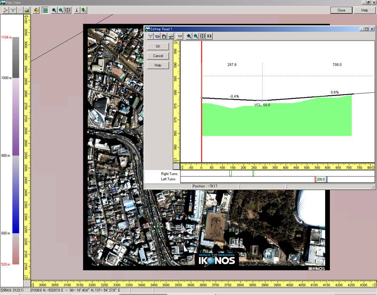Click zoom in magnifier in Plan View toolbar
Screen dimensions: 377x295
54,10
